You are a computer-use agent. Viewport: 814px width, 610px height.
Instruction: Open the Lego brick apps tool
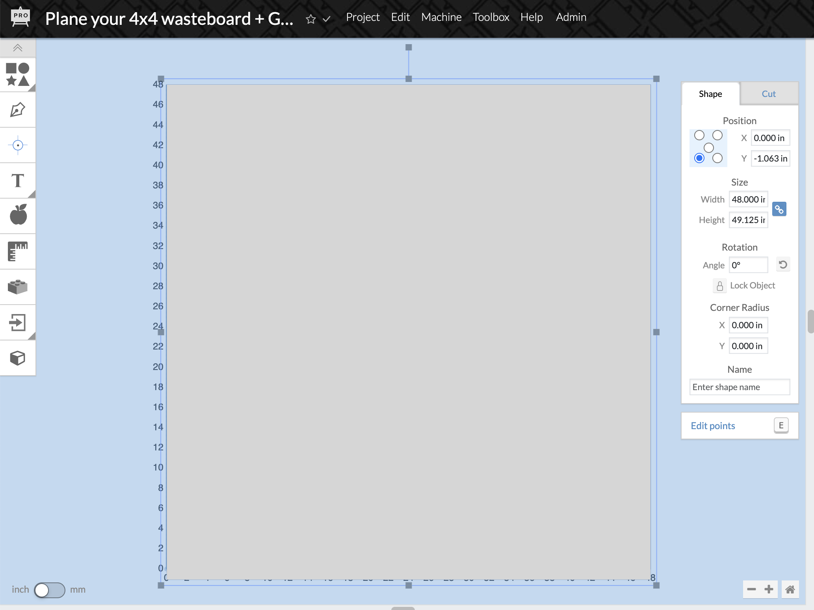18,286
